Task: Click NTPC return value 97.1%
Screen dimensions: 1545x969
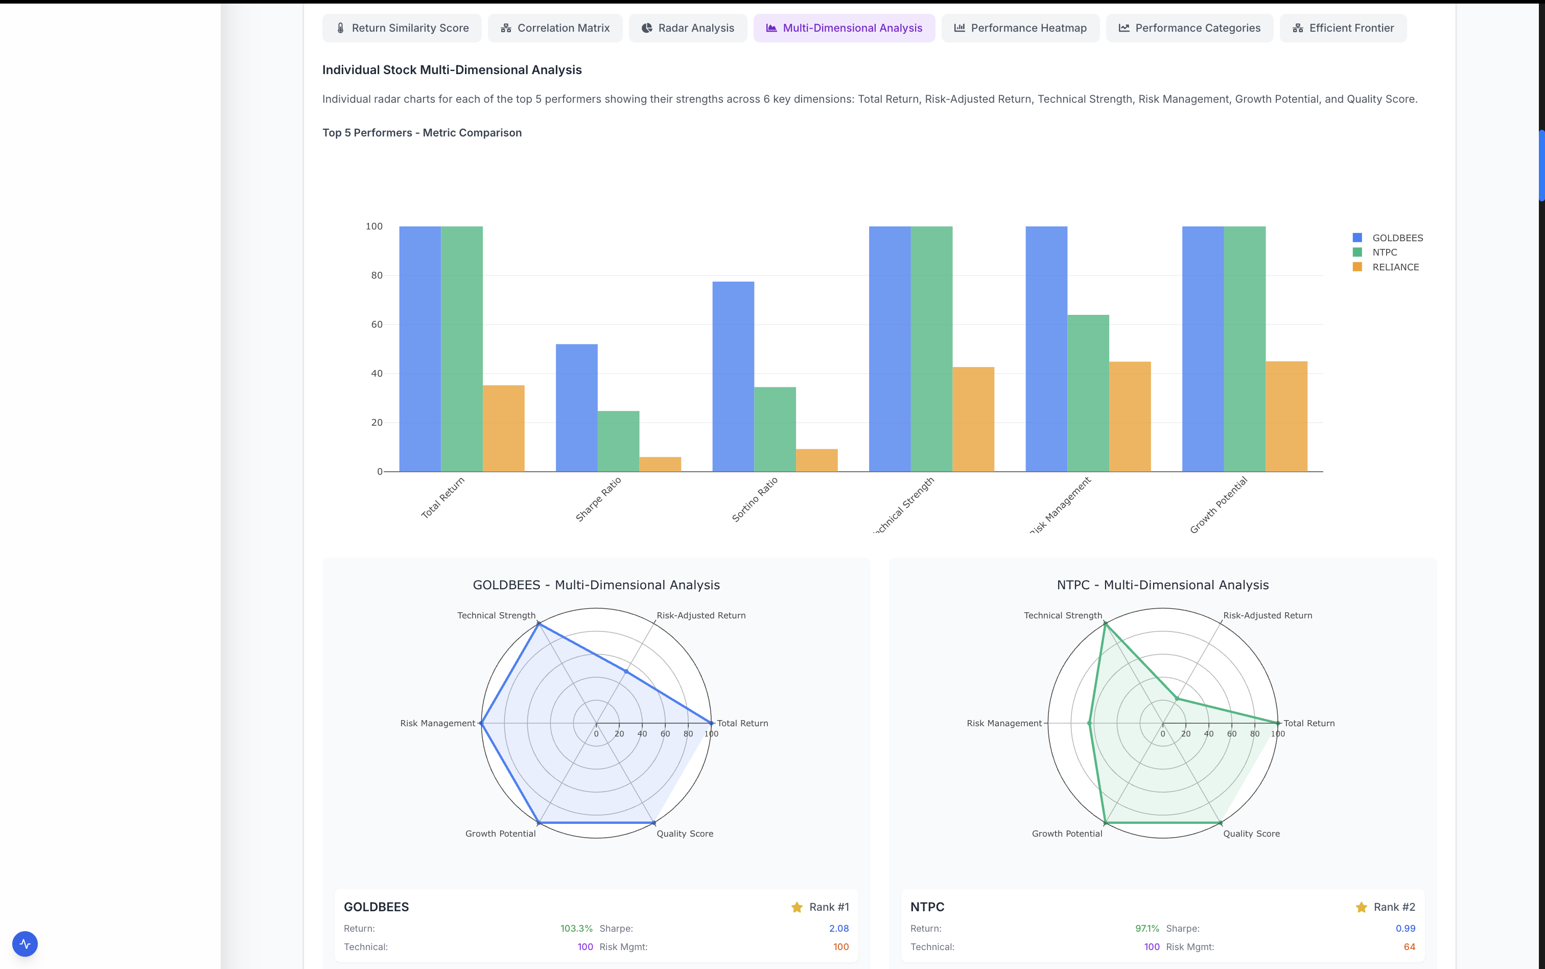Action: click(1147, 929)
